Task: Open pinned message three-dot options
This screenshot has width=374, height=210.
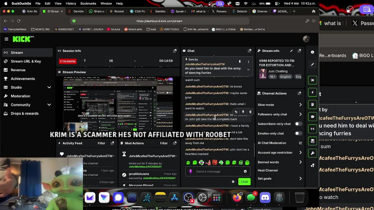Action: pyautogui.click(x=248, y=62)
